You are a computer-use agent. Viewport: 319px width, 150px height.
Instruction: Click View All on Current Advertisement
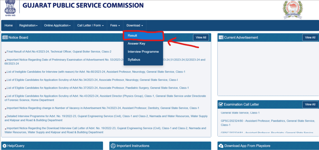(310, 37)
